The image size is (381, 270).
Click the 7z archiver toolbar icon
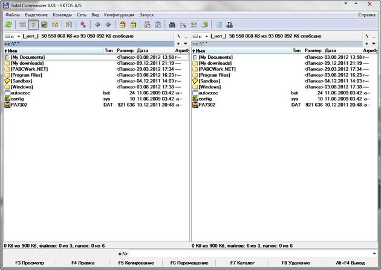(x=230, y=25)
